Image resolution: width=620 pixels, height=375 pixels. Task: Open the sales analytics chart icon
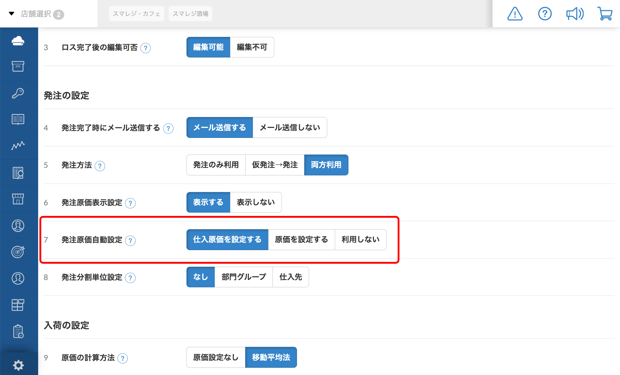pyautogui.click(x=19, y=146)
